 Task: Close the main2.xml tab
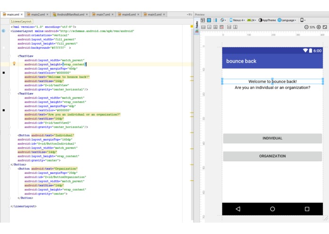47,15
